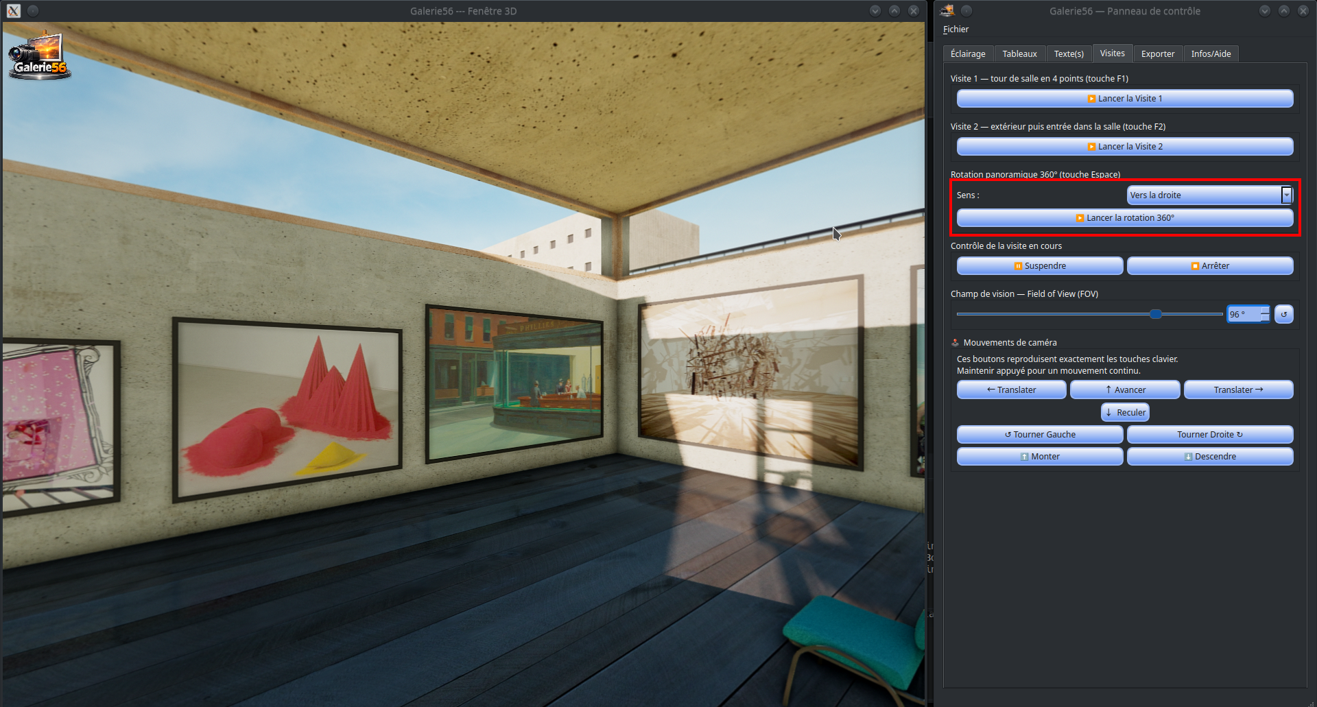Launch the 360° rotation

click(x=1125, y=218)
